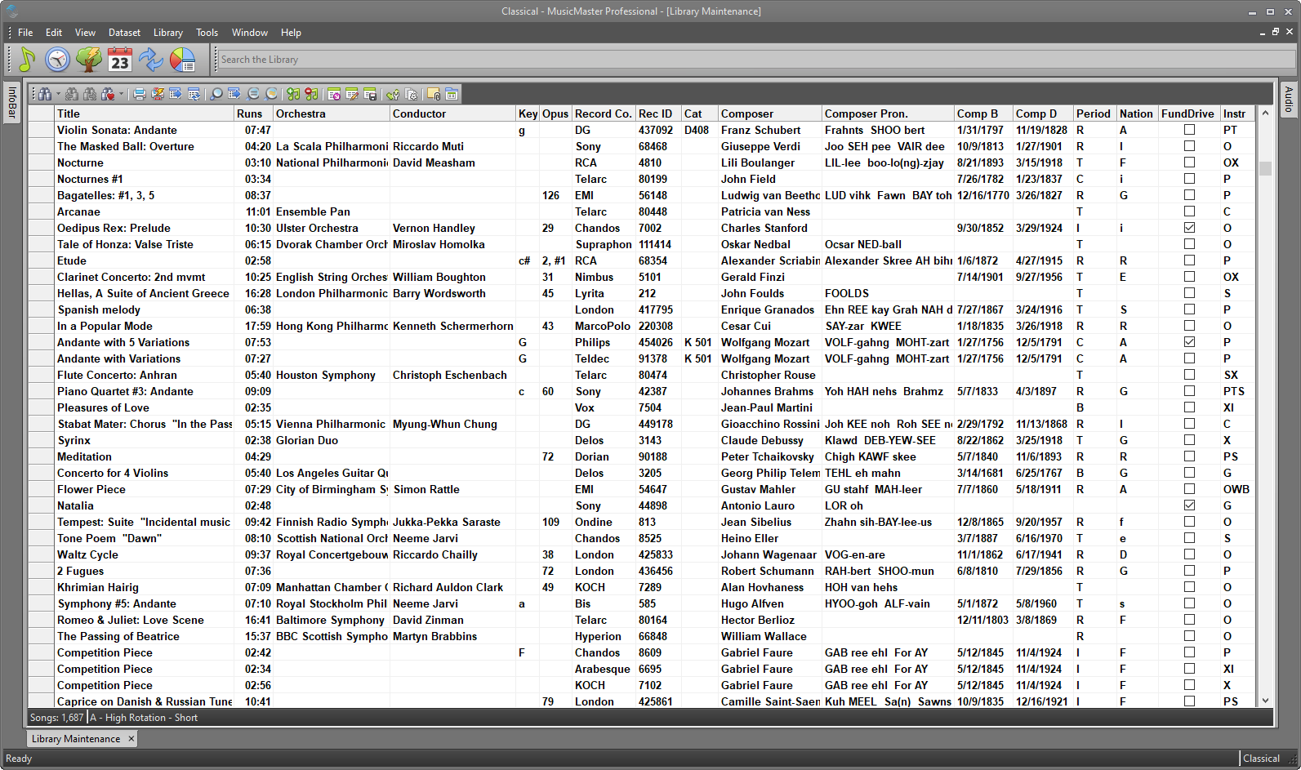Uncheck FundDrive for Oedipus Rex: Prelude
Image resolution: width=1301 pixels, height=770 pixels.
tap(1189, 228)
